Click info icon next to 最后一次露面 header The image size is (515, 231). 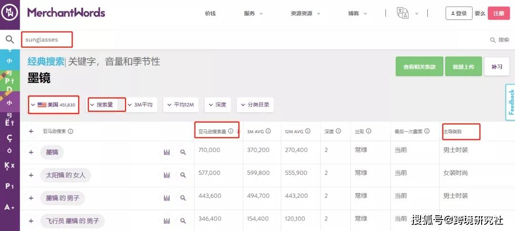pyautogui.click(x=427, y=131)
